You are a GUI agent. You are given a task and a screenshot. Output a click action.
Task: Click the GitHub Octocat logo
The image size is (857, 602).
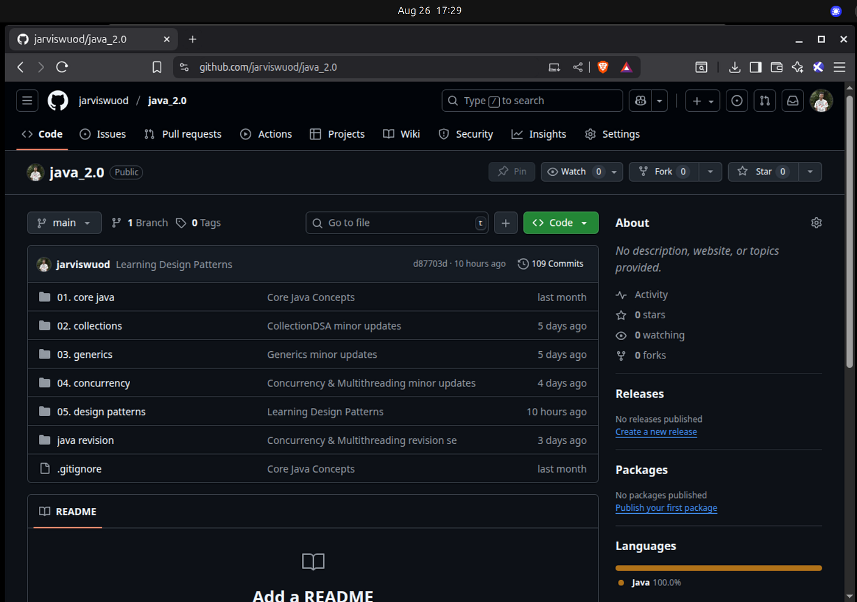[x=58, y=101]
